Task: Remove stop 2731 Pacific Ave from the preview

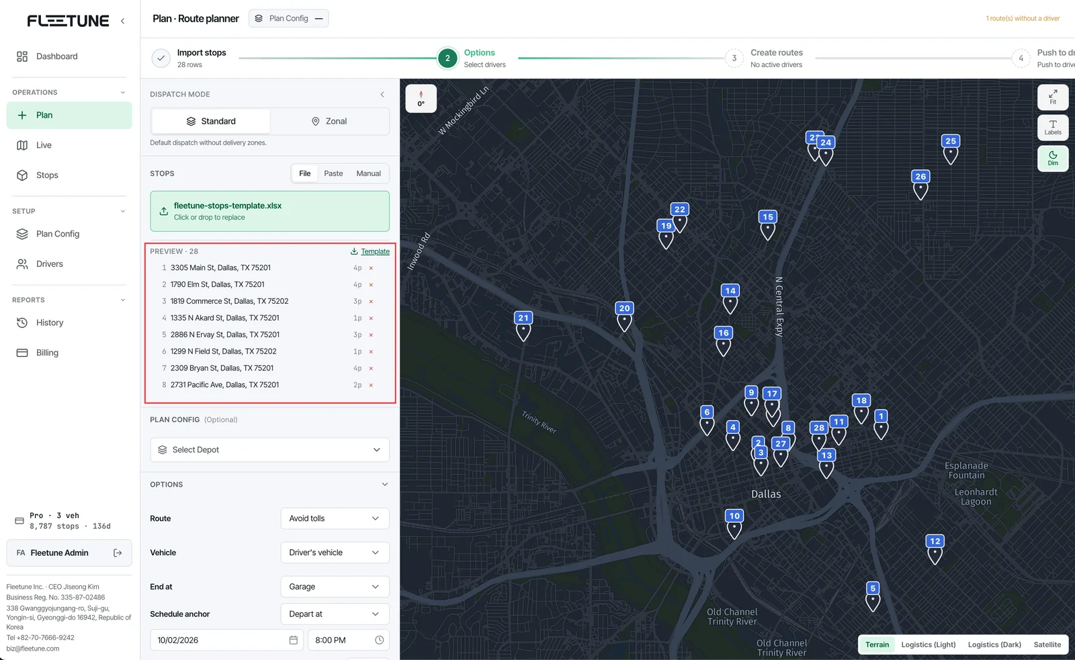Action: (371, 386)
